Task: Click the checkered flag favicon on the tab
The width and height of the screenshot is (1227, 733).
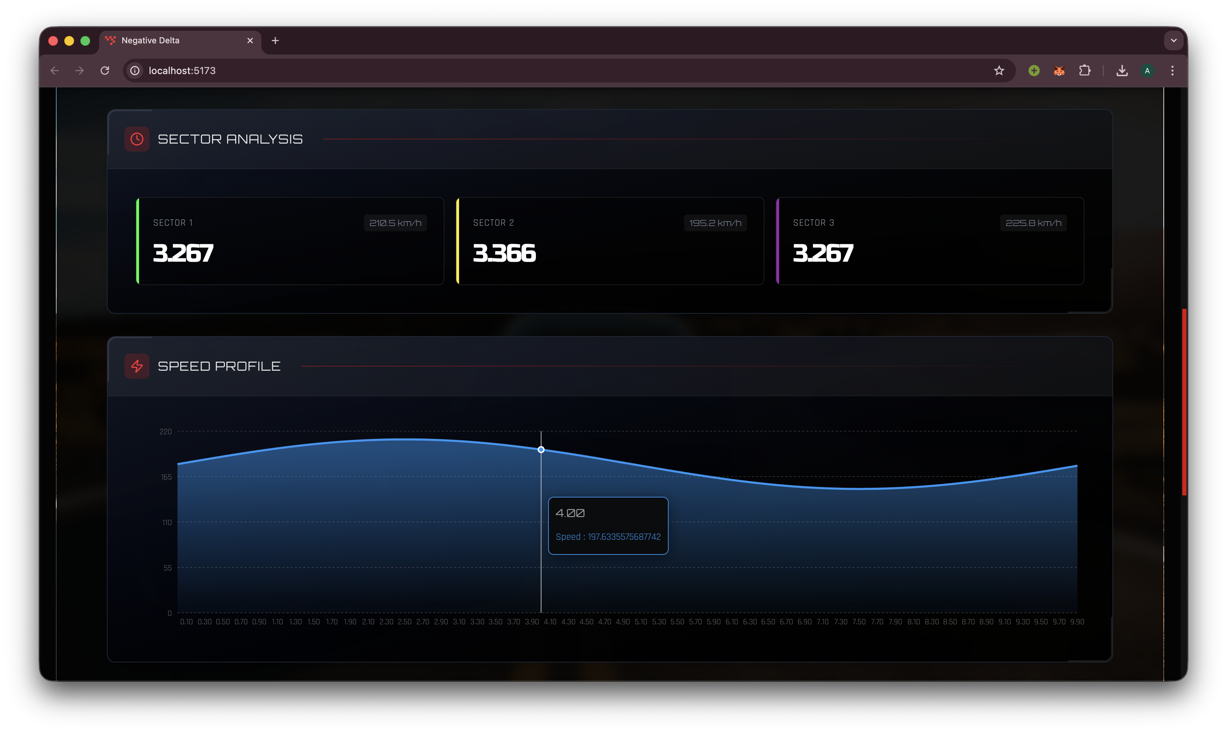Action: pos(111,40)
